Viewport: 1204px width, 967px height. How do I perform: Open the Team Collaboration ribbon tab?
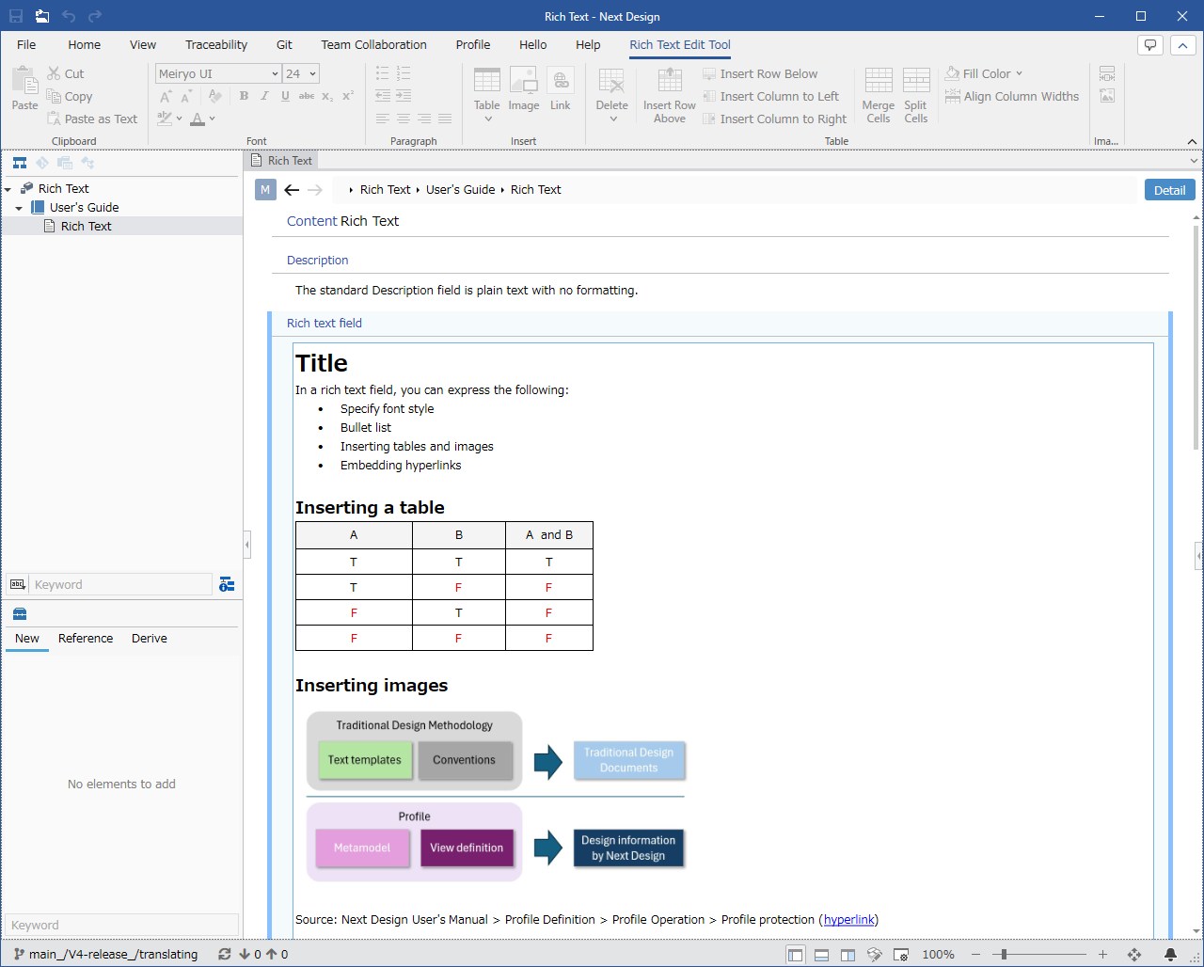coord(373,44)
